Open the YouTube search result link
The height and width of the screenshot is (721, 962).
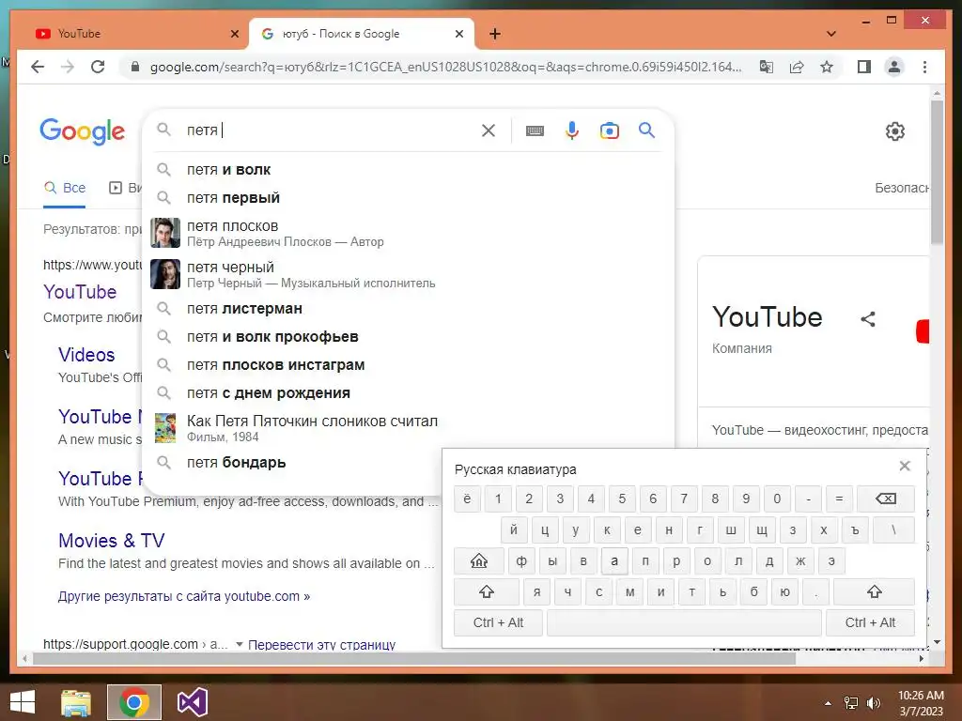coord(80,292)
